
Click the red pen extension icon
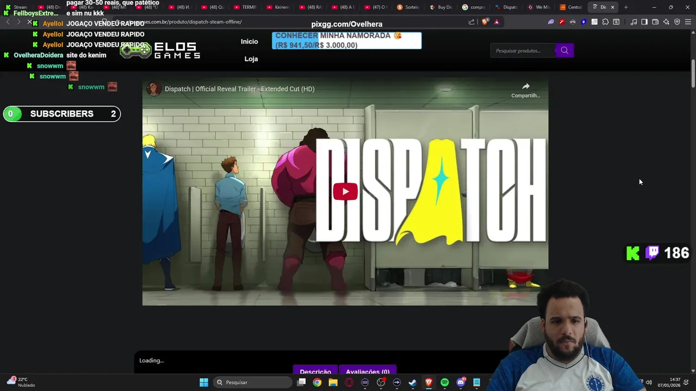coord(562,22)
